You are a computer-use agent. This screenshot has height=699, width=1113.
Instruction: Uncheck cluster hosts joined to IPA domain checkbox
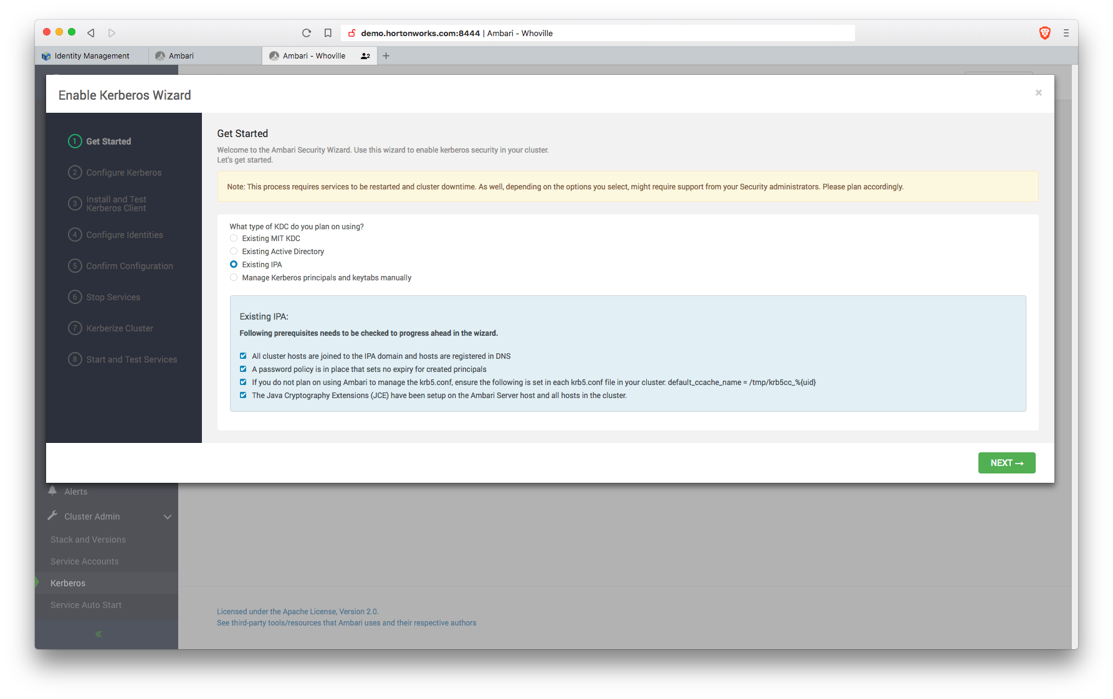(x=243, y=356)
